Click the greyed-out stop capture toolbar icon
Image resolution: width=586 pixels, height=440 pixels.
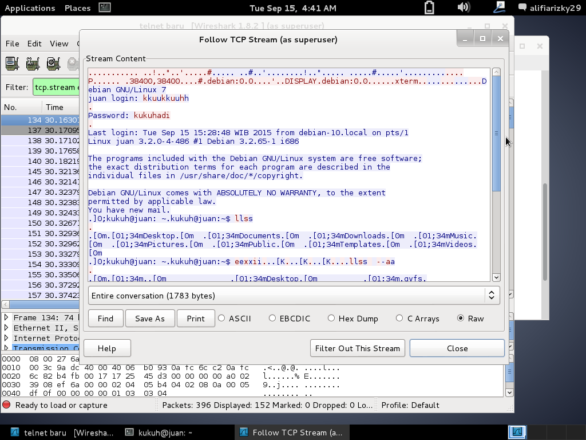pyautogui.click(x=73, y=63)
